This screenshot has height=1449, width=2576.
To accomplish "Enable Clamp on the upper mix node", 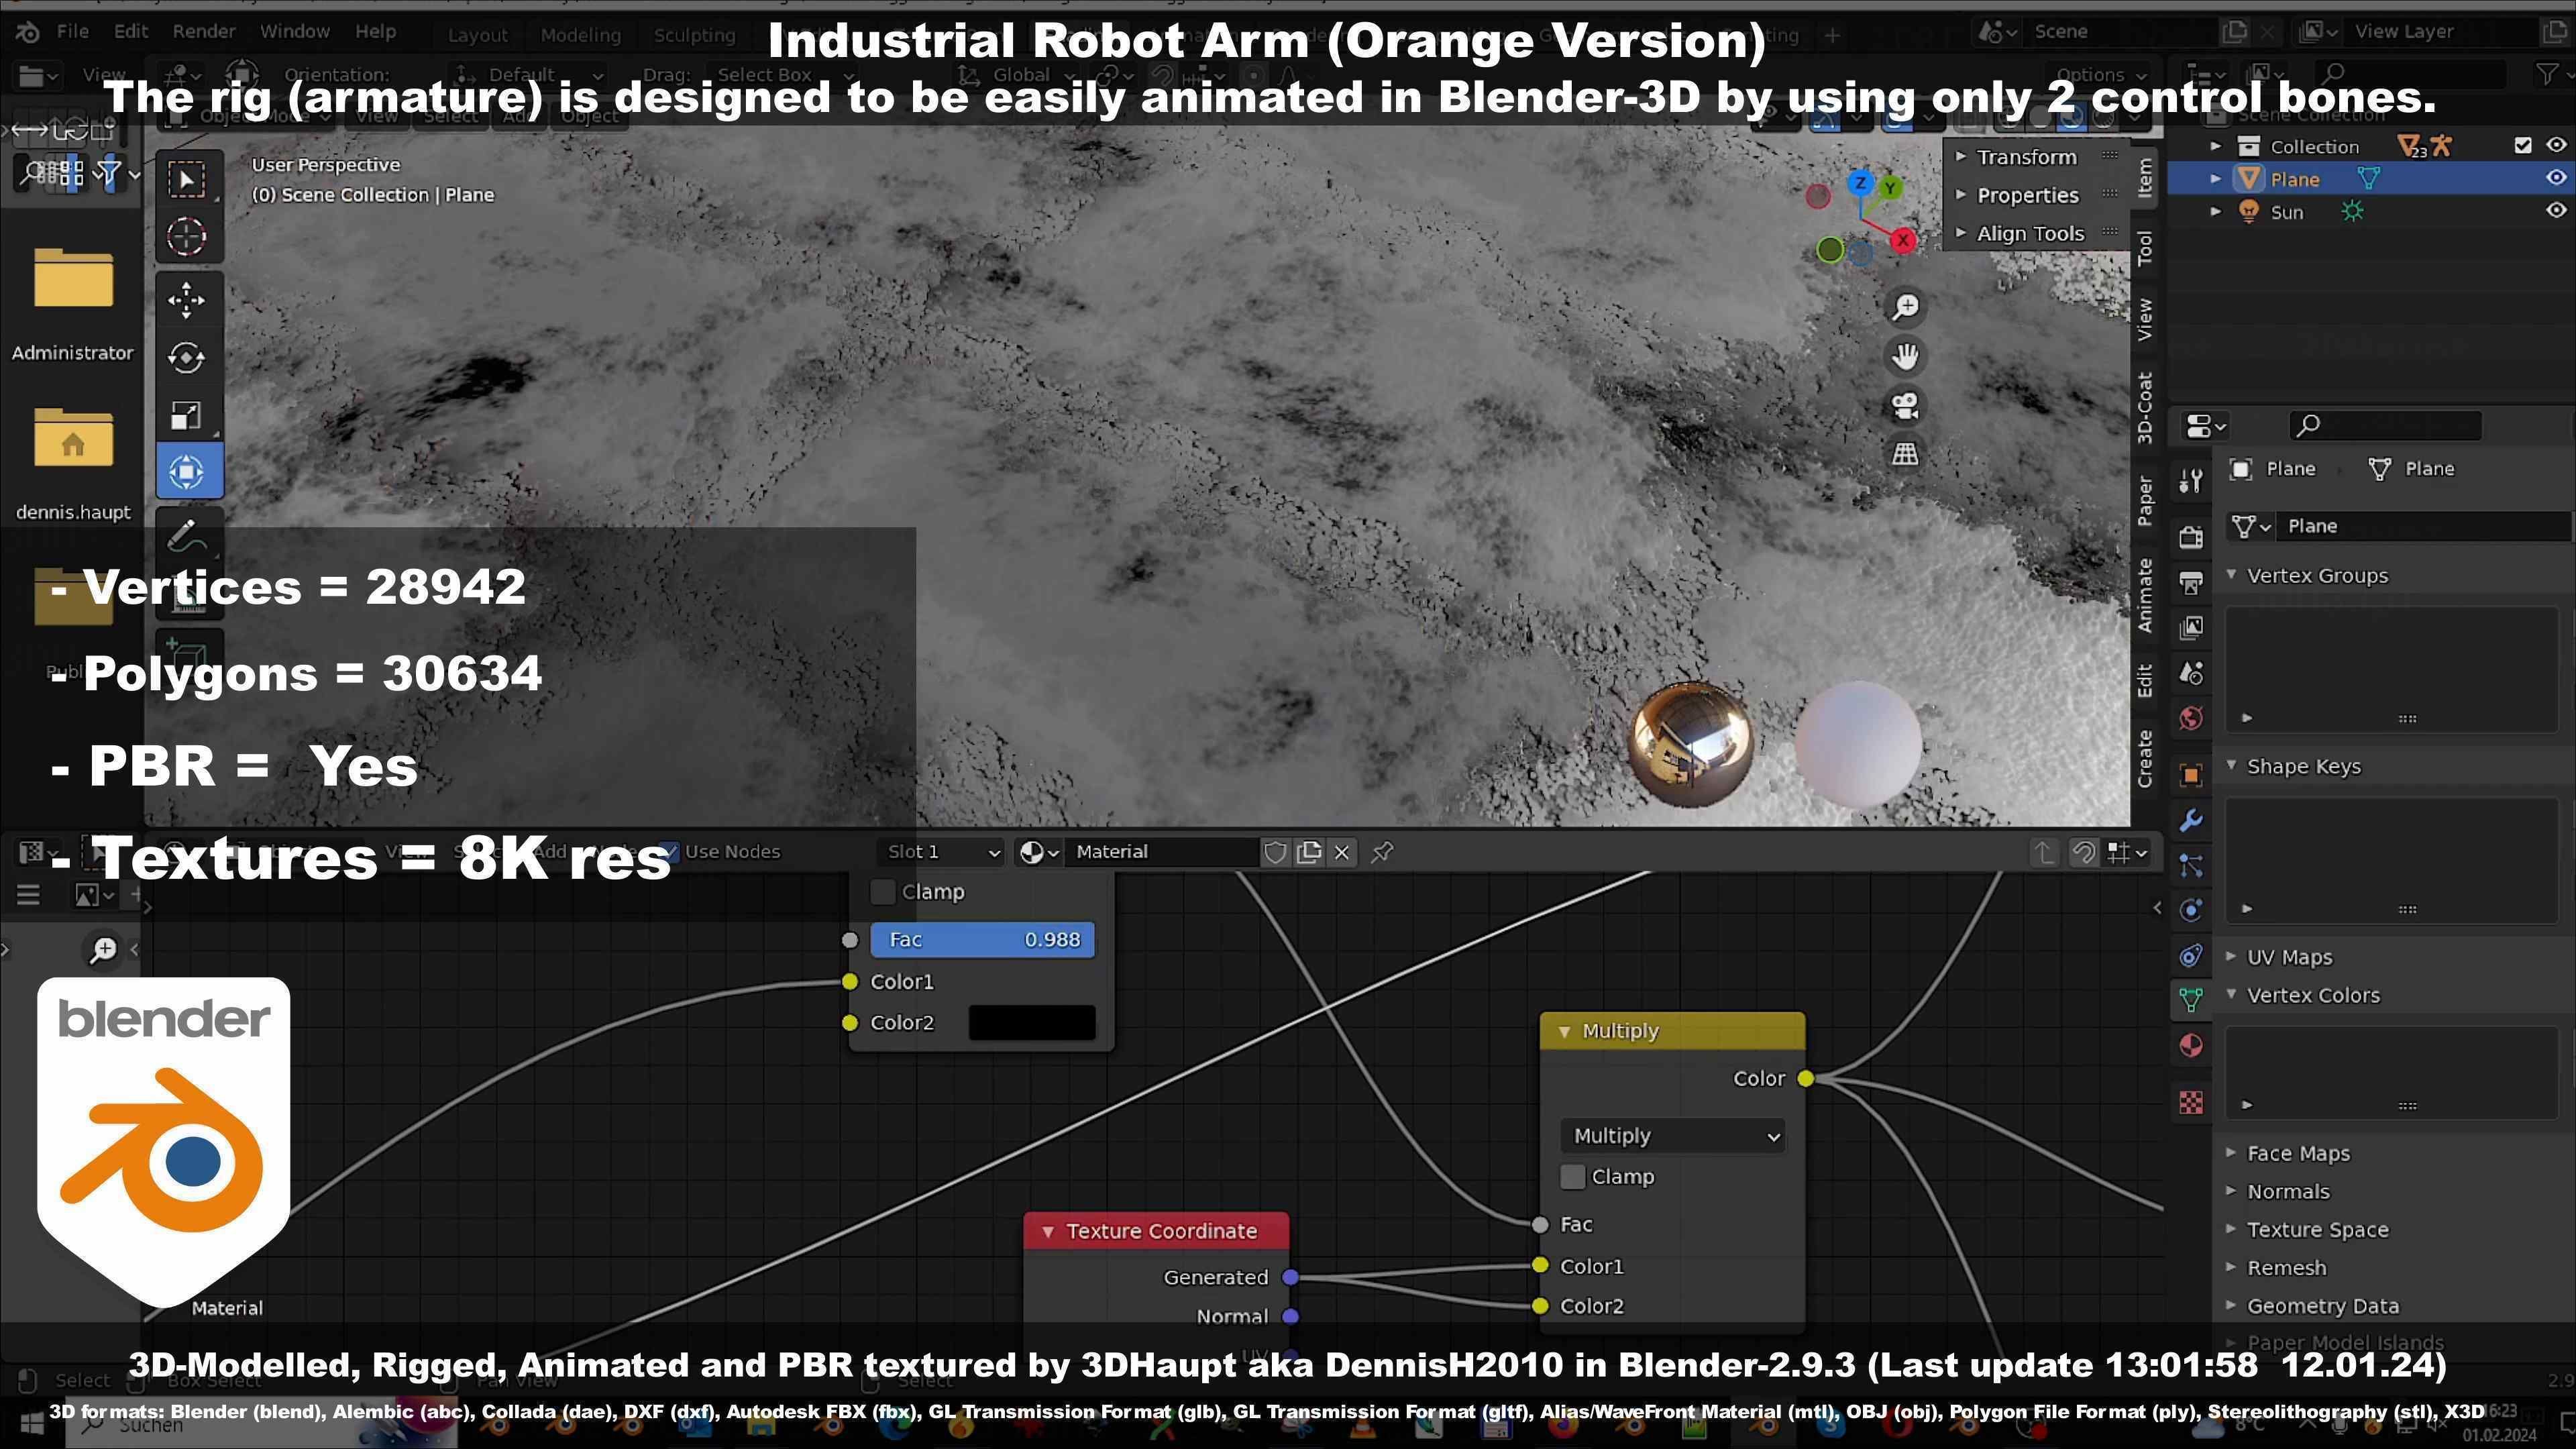I will click(882, 892).
